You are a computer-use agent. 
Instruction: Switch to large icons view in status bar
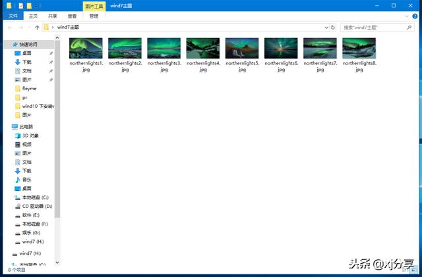pyautogui.click(x=413, y=270)
